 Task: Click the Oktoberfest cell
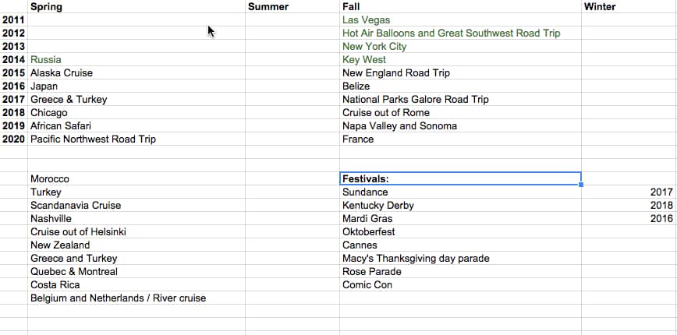pos(460,232)
